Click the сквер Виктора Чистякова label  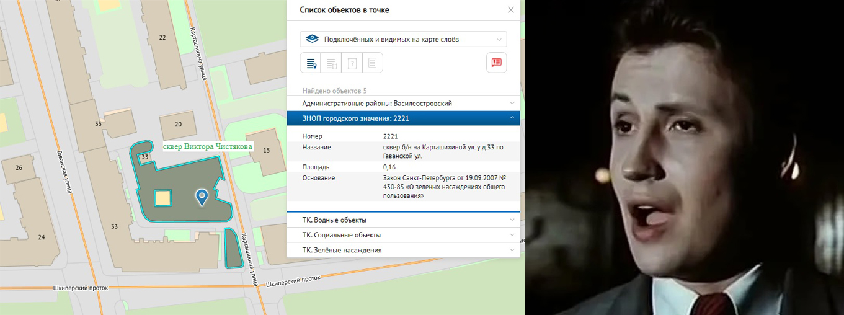coord(207,146)
